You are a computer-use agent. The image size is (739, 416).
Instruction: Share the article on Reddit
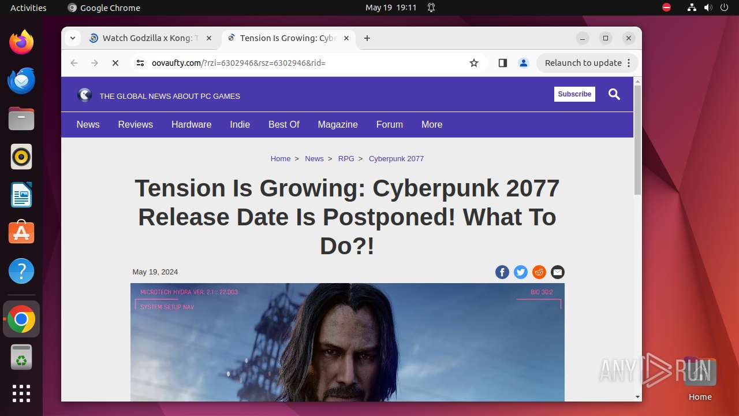coord(539,272)
